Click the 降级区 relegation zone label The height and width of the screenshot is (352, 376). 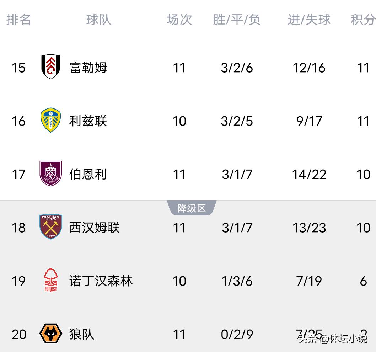coord(192,208)
